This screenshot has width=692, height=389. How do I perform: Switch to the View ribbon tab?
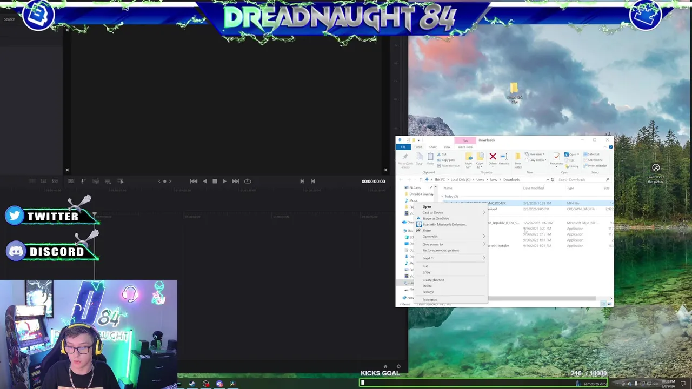[447, 147]
